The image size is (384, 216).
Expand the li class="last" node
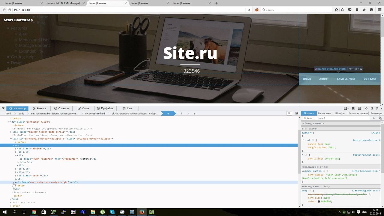point(16,175)
